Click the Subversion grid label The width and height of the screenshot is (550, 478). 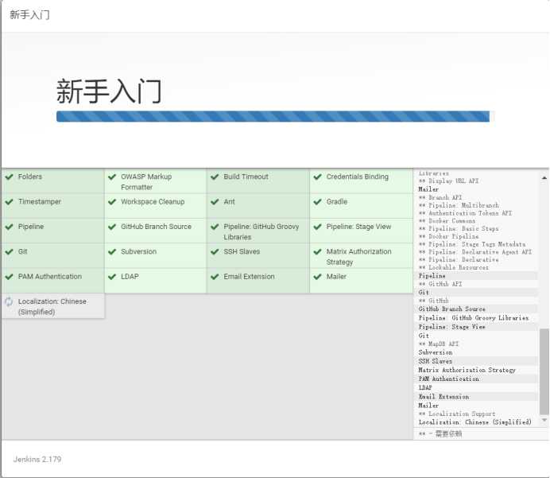pos(138,251)
